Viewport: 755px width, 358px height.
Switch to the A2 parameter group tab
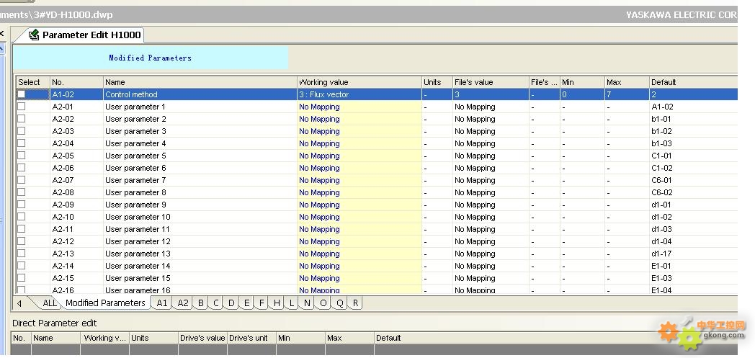tap(182, 303)
